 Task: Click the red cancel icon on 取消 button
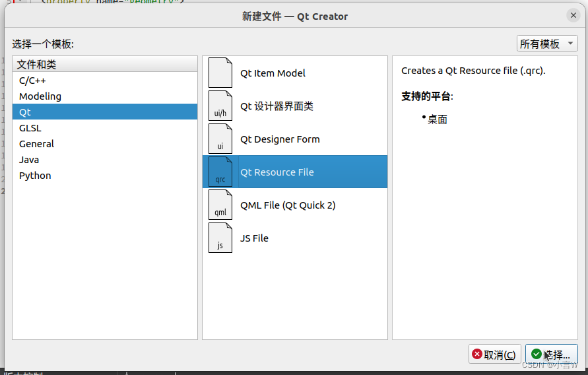click(x=477, y=354)
